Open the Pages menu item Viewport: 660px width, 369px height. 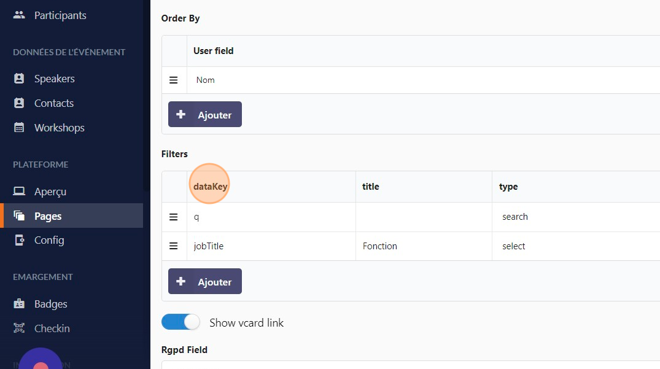(48, 216)
